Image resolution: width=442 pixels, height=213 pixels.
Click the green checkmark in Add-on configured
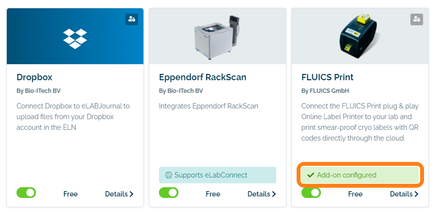311,175
